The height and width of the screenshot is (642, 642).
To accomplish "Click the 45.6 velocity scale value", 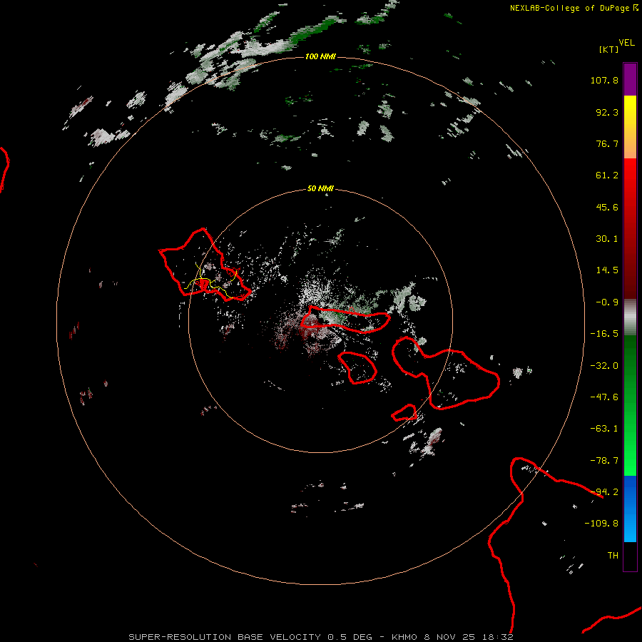I will [607, 207].
